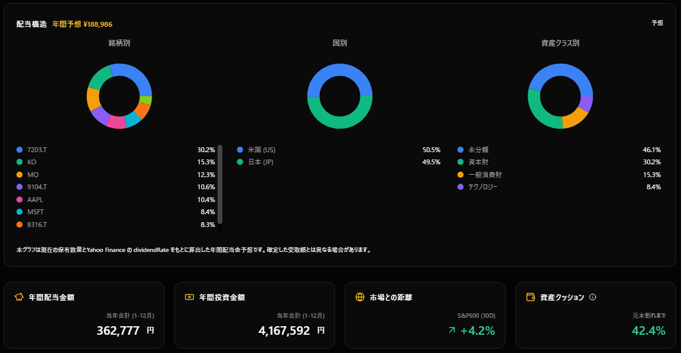Click the credit card icon on 年間投資金額 card
681x353 pixels.
pos(188,296)
